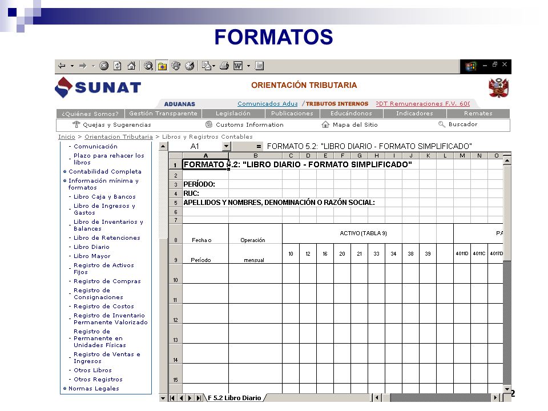Select the F 5.2 Libro Diario sheet tab
This screenshot has height=411, width=548.
(235, 398)
